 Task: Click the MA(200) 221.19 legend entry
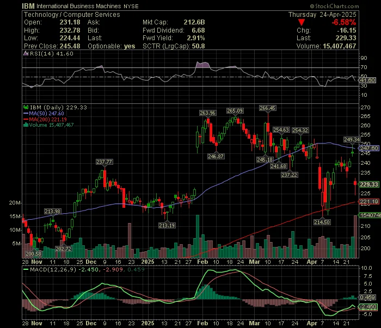[x=45, y=119]
